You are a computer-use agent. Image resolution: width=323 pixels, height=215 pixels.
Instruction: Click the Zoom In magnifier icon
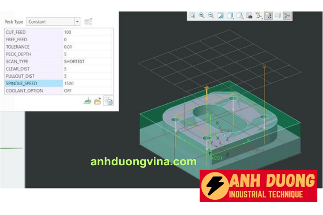(x=201, y=16)
